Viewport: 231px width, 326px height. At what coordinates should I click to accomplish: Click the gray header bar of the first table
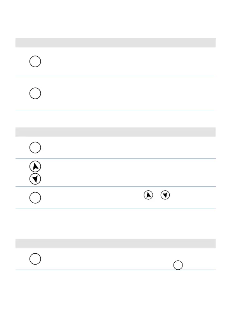coord(116,43)
